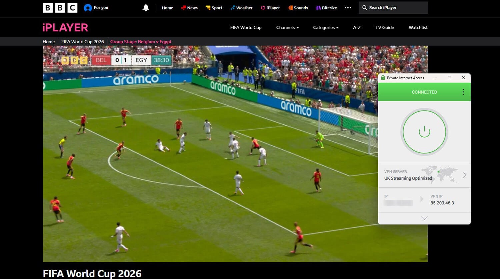Screen dimensions: 500x279
Task: Open BBC Weather link
Action: tap(241, 8)
